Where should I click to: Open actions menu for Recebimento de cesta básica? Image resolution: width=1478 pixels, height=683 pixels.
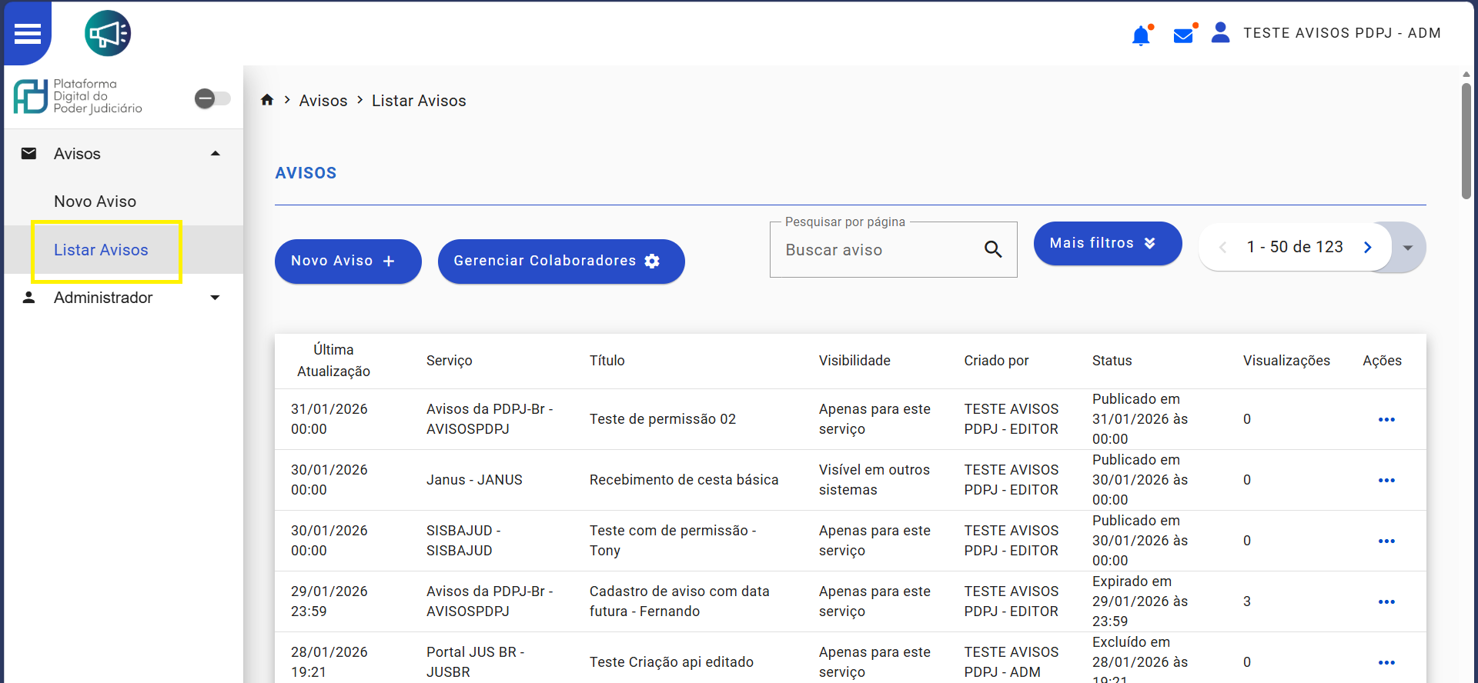click(x=1386, y=480)
